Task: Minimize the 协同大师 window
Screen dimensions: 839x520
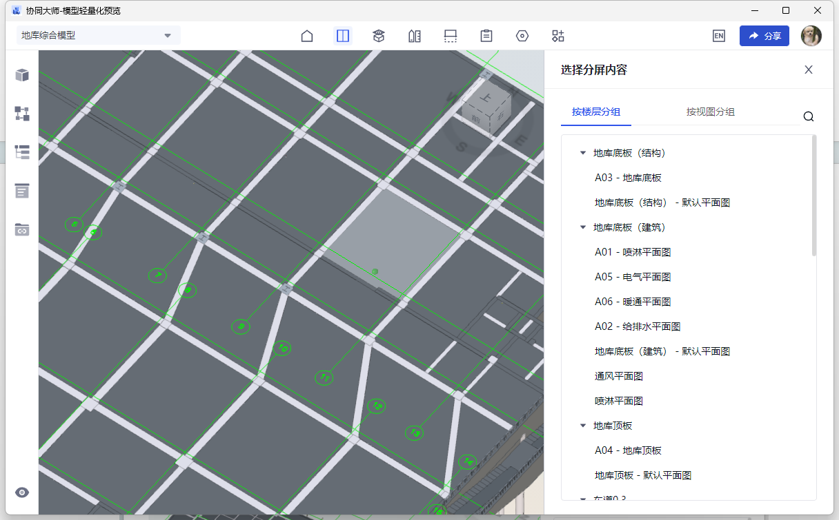Action: coord(754,10)
